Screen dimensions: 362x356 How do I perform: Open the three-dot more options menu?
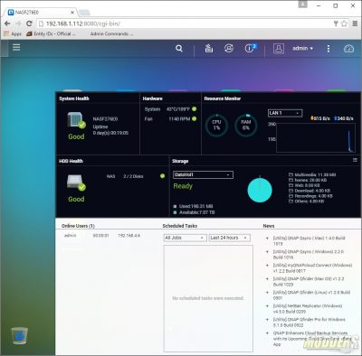tap(329, 49)
